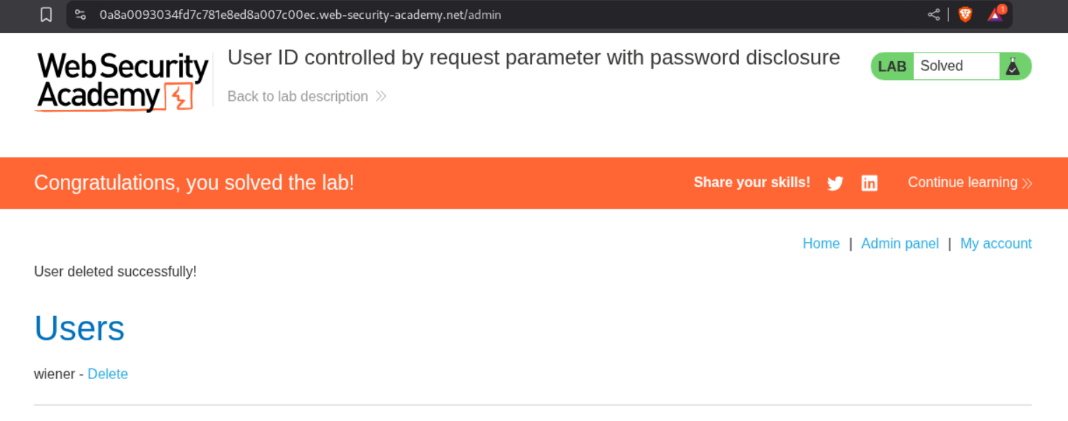
Task: Share the result via the Twitter icon
Action: 835,184
